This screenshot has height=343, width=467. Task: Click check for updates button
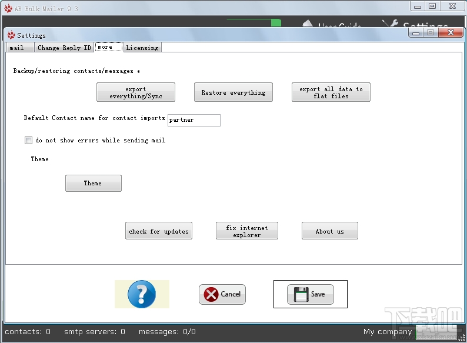[x=159, y=231]
